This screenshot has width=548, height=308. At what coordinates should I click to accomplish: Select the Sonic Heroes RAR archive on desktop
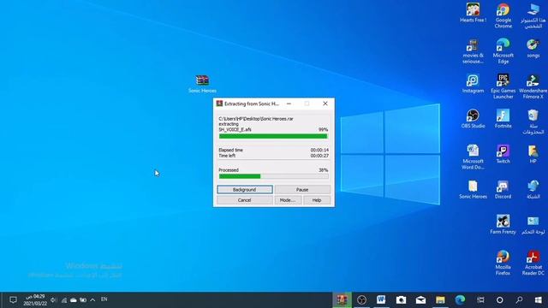click(x=202, y=84)
